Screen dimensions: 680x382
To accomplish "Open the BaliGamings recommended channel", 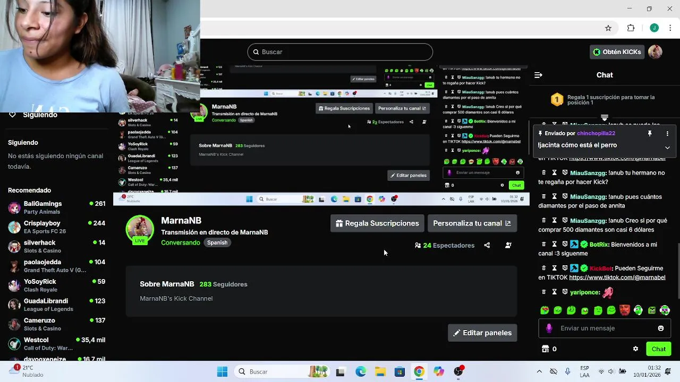I will tap(57, 207).
